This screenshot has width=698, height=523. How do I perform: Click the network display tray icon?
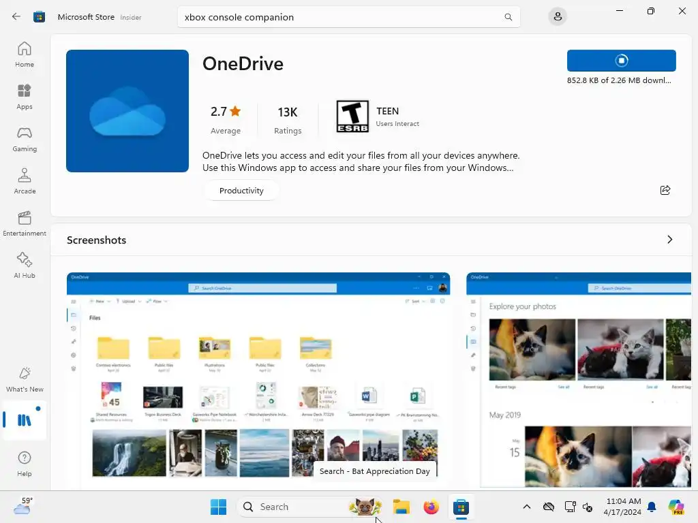[570, 507]
